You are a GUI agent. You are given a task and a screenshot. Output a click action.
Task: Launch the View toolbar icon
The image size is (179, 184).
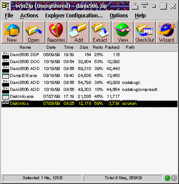pos(123,32)
